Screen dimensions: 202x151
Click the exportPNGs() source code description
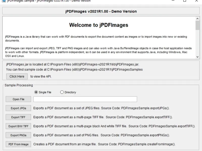coord(102,135)
